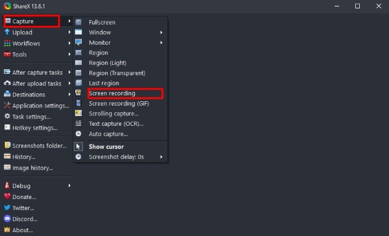Click the Task settings gear icon

7,116
